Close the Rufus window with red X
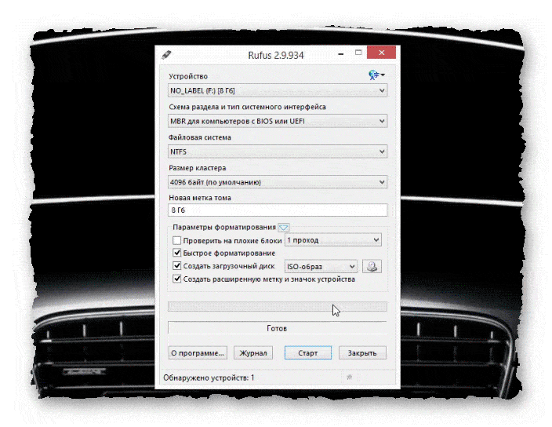 click(x=382, y=53)
